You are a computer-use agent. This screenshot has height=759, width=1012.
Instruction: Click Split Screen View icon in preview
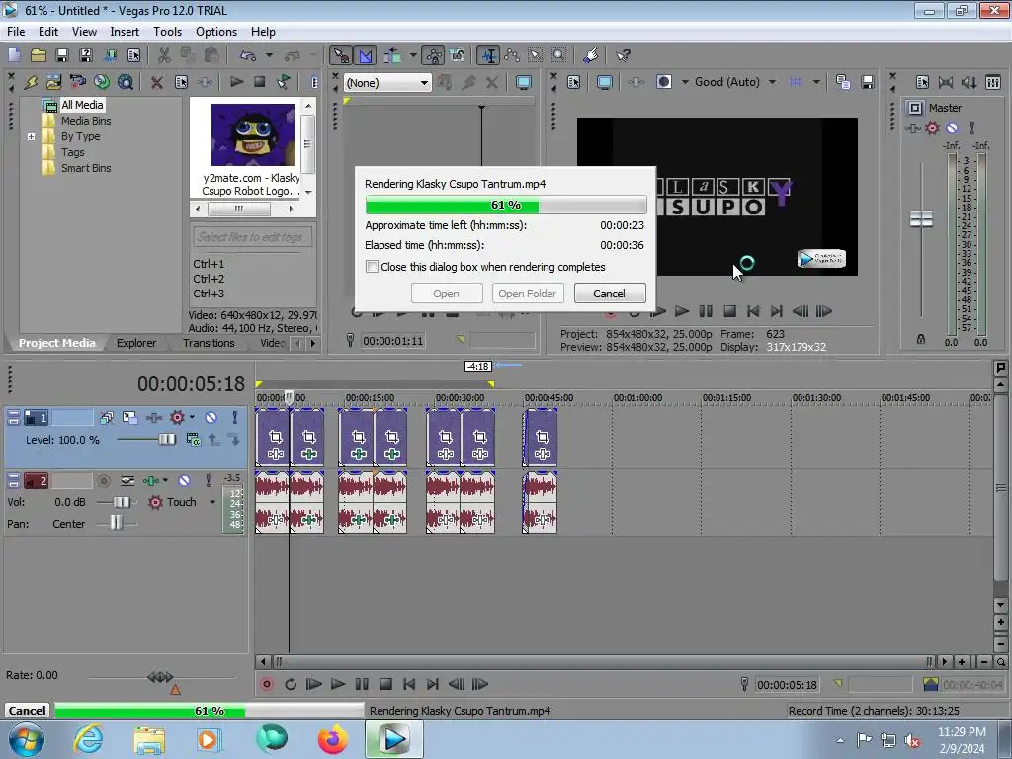[x=663, y=82]
